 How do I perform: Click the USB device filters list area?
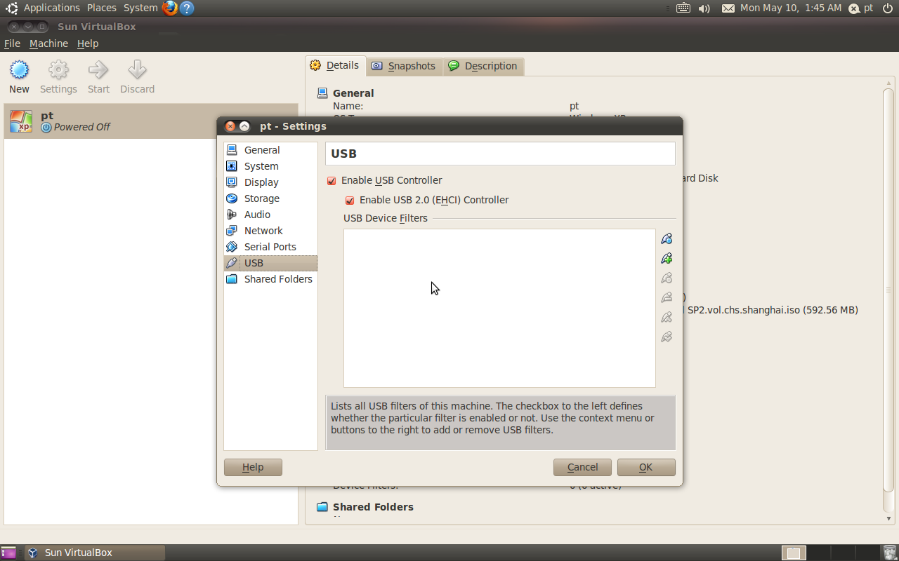[x=499, y=308]
